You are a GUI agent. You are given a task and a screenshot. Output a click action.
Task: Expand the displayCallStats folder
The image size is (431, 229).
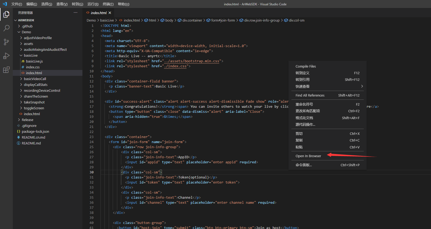pos(21,85)
